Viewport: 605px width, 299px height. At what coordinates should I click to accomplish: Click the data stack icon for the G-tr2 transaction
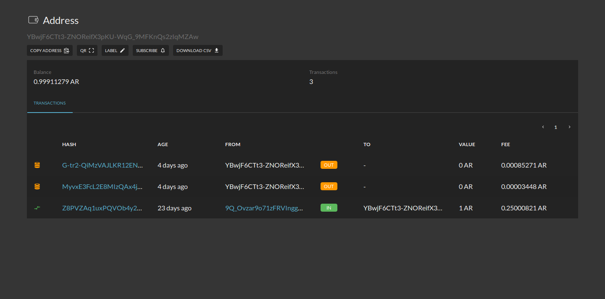[37, 165]
